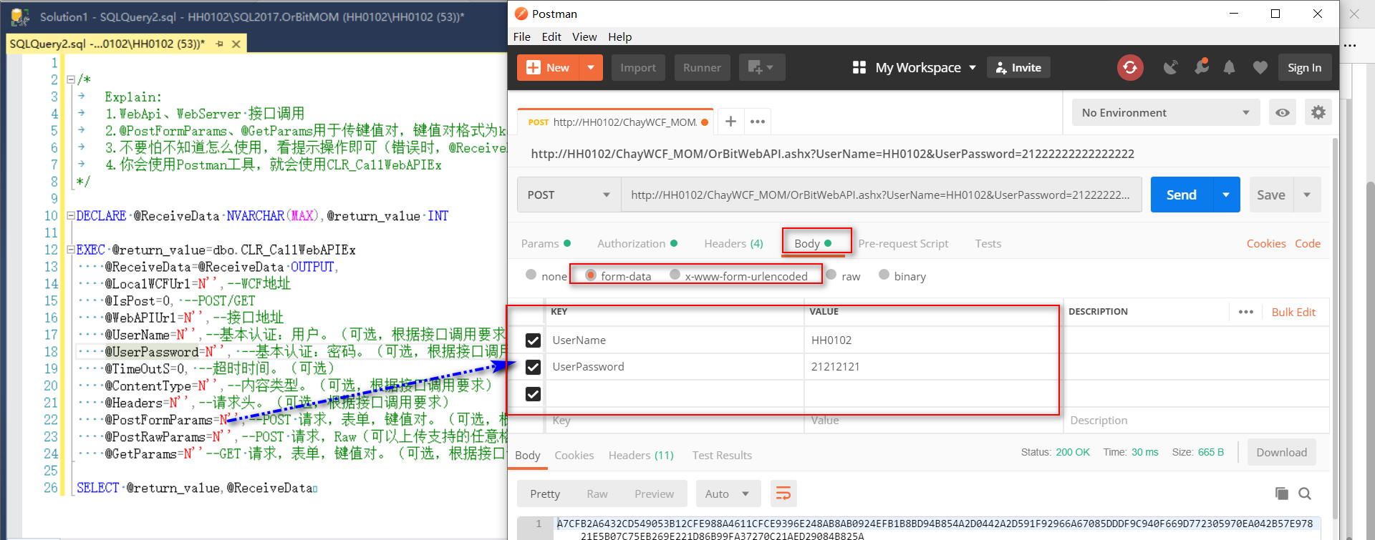Open the Save button dropdown arrow
This screenshot has width=1375, height=540.
tap(1307, 195)
